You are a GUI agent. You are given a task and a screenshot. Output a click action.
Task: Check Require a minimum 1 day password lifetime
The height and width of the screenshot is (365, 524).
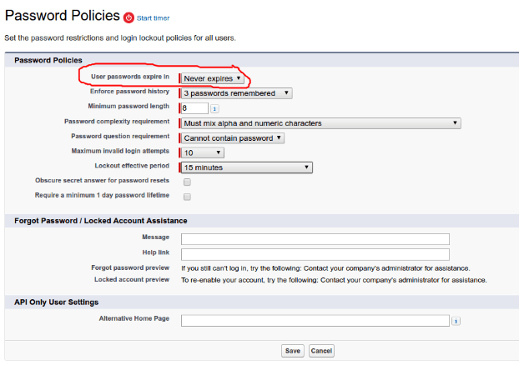pos(187,197)
